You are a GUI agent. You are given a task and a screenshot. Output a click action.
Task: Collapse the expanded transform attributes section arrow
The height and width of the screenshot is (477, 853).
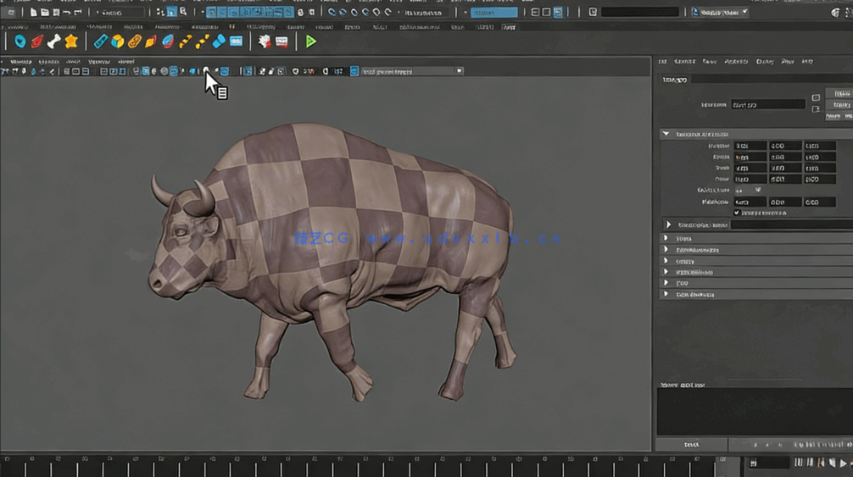tap(666, 134)
